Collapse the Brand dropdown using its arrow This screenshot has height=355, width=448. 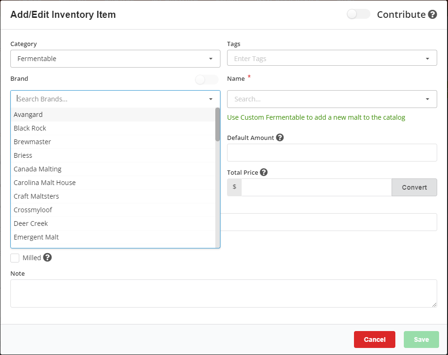point(211,99)
